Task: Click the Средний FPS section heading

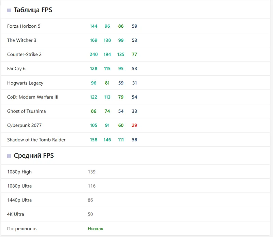Action: pos(34,155)
